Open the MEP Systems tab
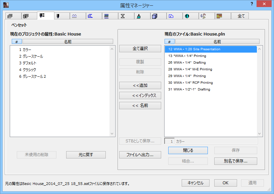This screenshot has height=194, width=274. tap(207, 16)
